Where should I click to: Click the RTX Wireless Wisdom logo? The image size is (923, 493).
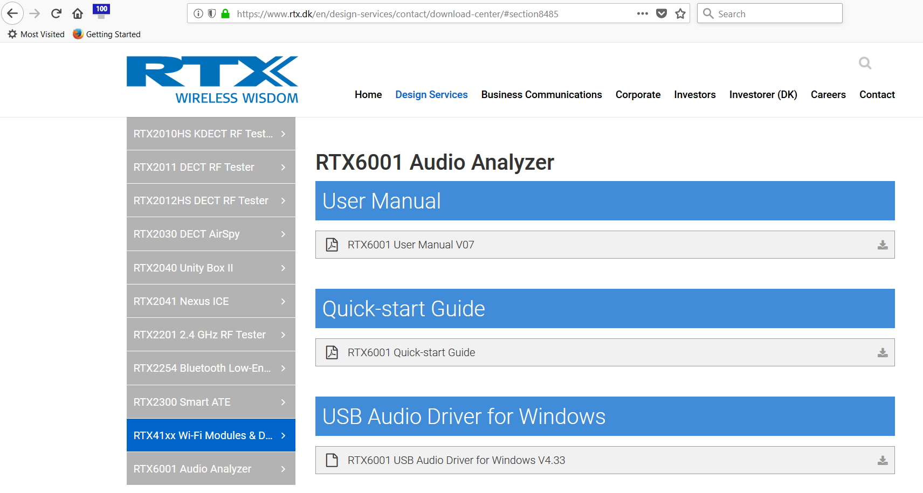point(212,80)
